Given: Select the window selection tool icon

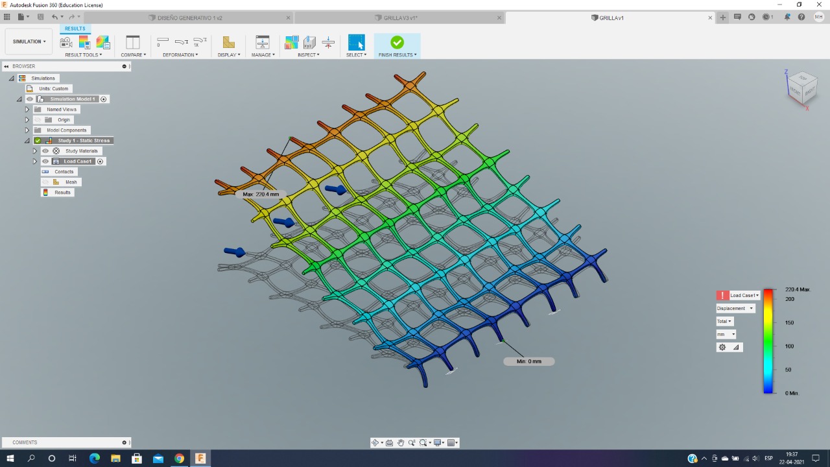Looking at the screenshot, I should click(x=356, y=43).
